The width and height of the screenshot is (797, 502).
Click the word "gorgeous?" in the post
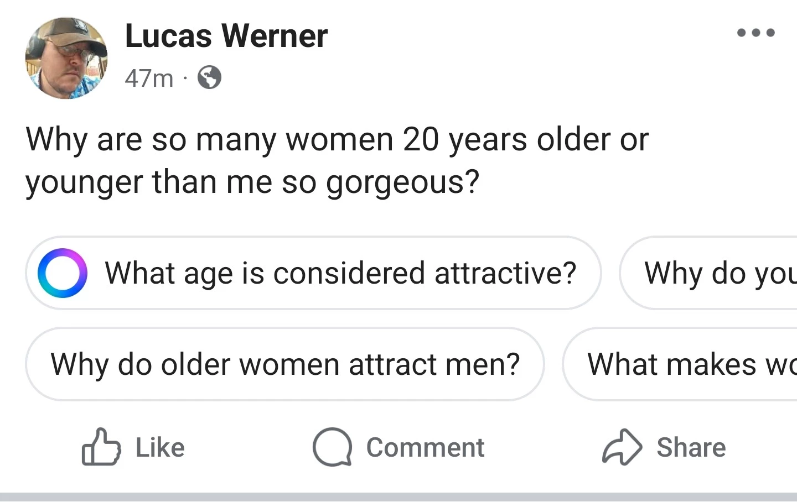[x=402, y=182]
